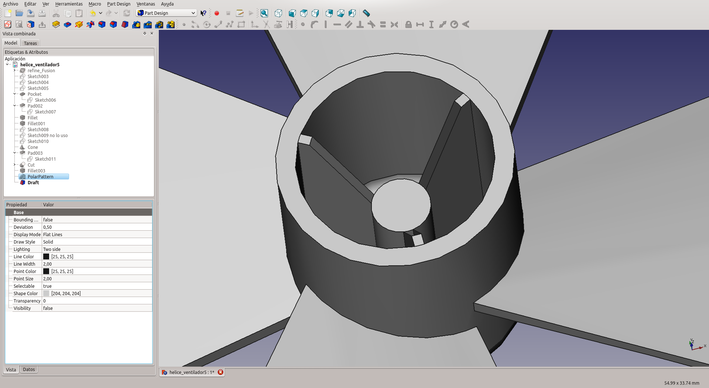Screen dimensions: 709x388
Task: Switch to the bottom view icon
Action: click(x=340, y=13)
